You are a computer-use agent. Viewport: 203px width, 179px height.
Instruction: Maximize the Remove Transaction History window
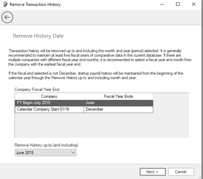pos(178,4)
